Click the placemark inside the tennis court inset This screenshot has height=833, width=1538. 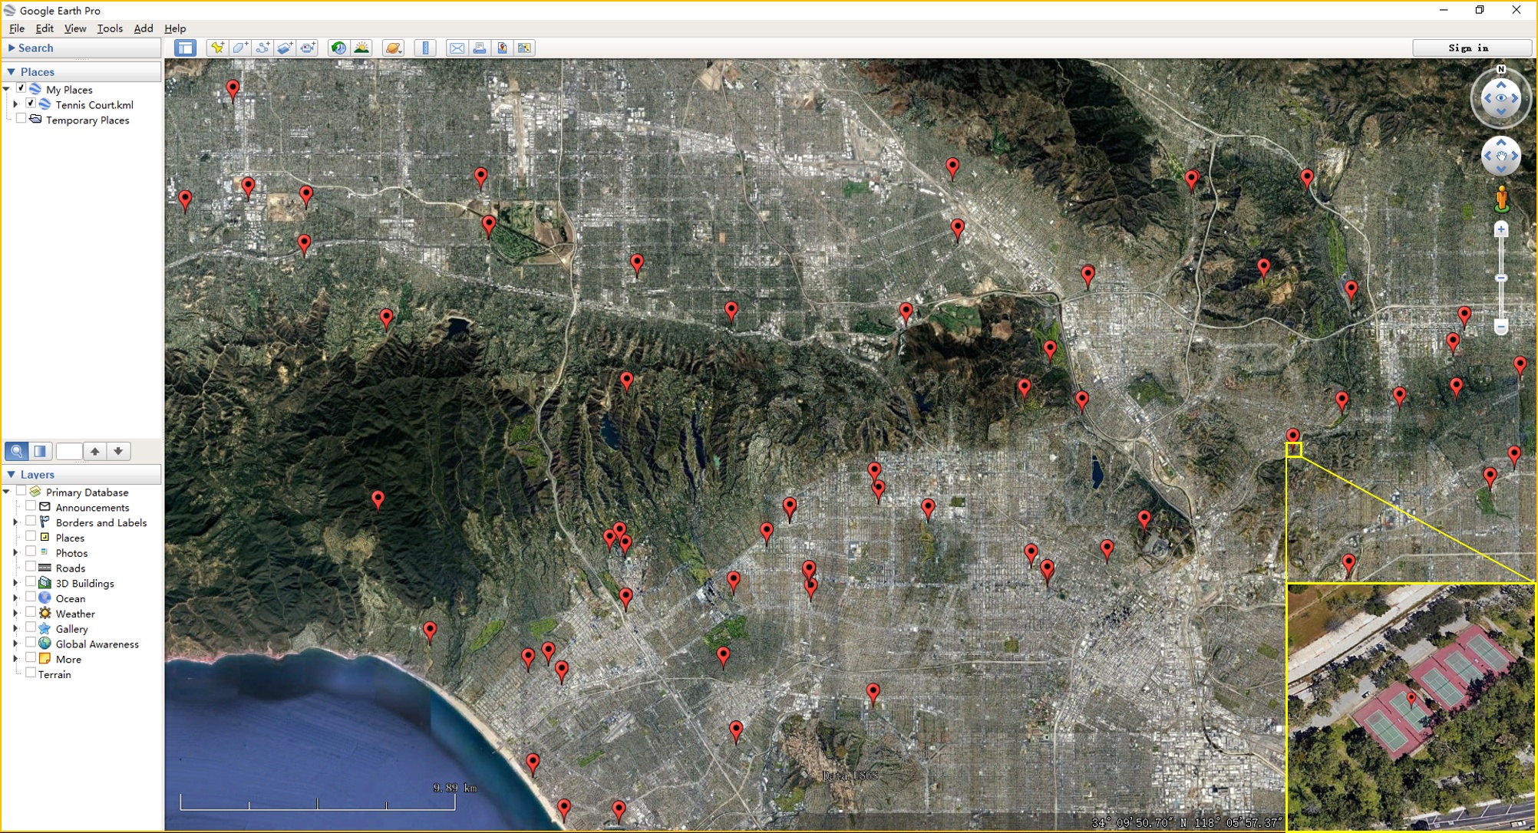click(1411, 699)
